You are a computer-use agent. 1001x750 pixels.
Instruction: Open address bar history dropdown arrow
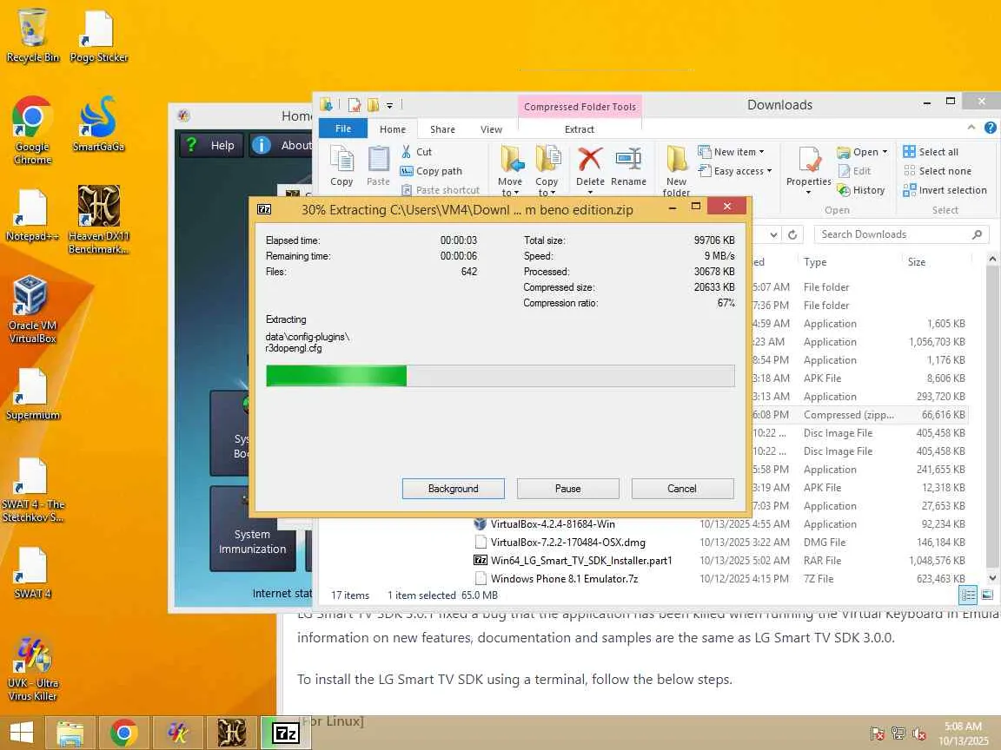click(x=773, y=234)
